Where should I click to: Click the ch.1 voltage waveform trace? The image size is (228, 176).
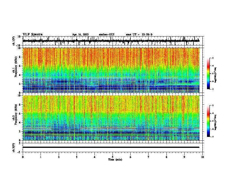click(x=111, y=41)
